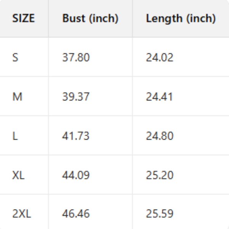
Task: Click the XL size cell
Action: pyautogui.click(x=18, y=176)
